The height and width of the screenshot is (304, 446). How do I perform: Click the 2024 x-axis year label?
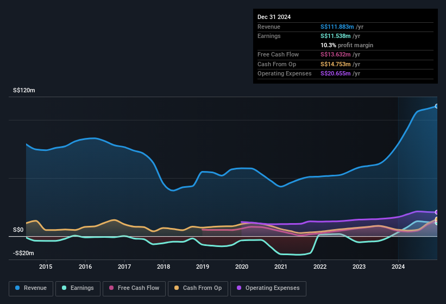(398, 267)
